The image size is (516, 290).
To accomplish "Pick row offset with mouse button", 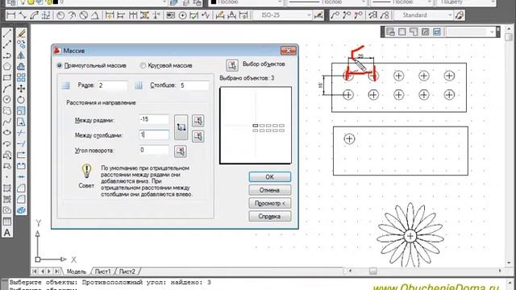I will click(x=198, y=121).
